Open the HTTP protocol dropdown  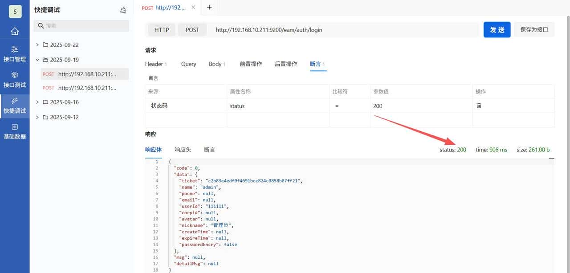pyautogui.click(x=161, y=30)
